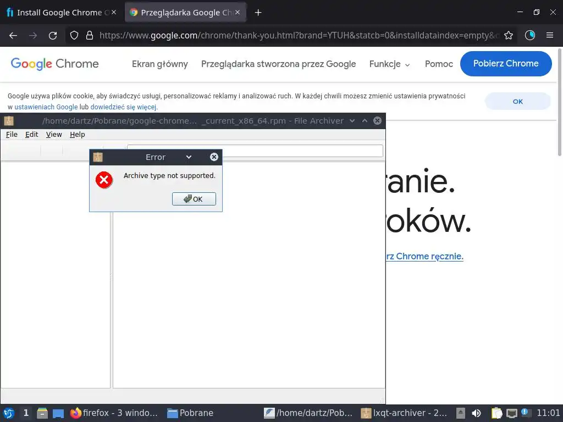Open the File menu in File Archiver

coord(12,134)
